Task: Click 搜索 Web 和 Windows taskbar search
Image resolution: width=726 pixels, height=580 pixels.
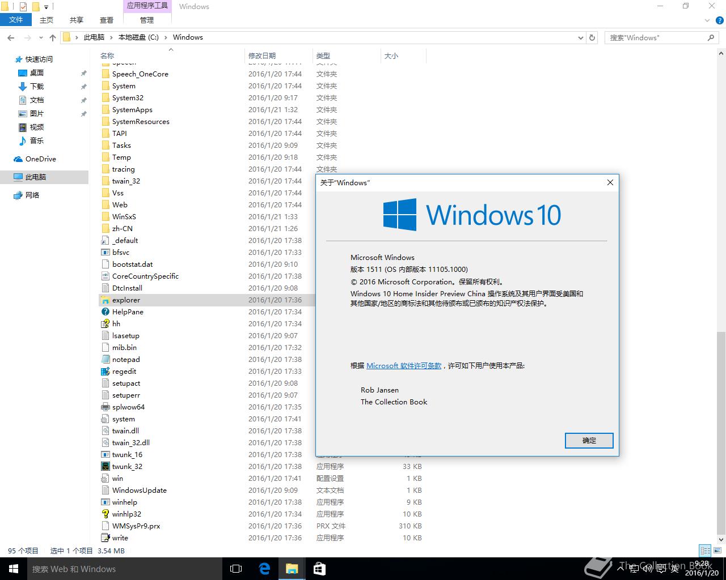Action: [x=124, y=569]
